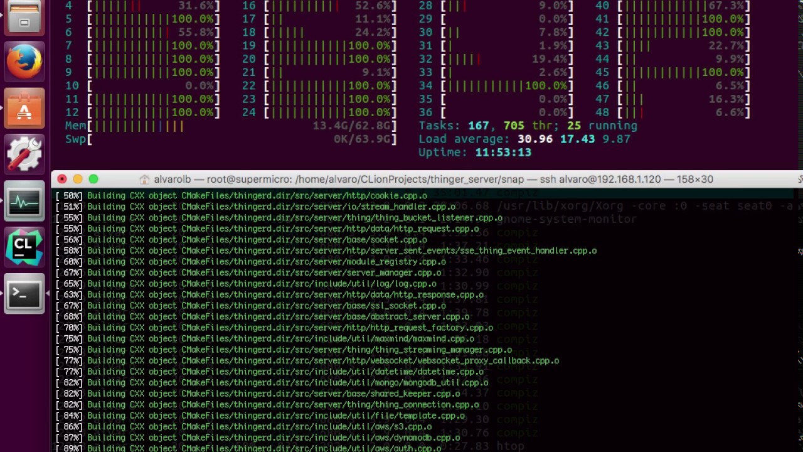Click build line for thing/thing_connection.cpp.o

[267, 404]
